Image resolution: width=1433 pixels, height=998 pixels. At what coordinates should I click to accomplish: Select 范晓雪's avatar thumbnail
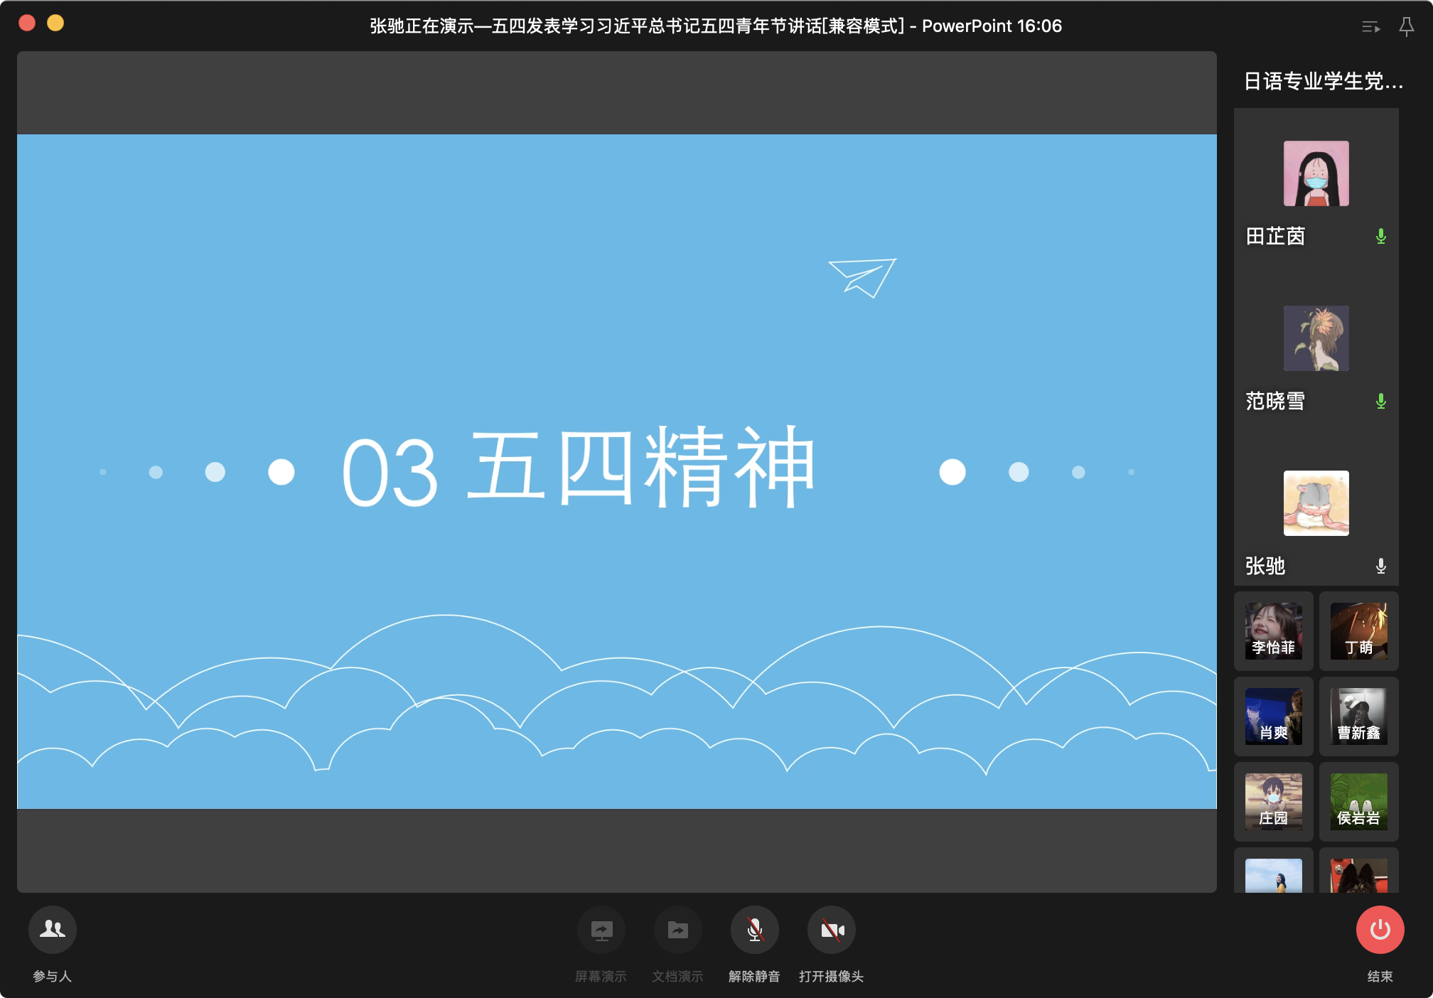pos(1316,338)
